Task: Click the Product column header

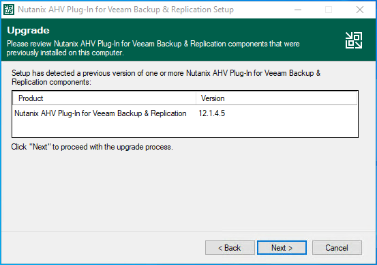Action: (x=104, y=98)
